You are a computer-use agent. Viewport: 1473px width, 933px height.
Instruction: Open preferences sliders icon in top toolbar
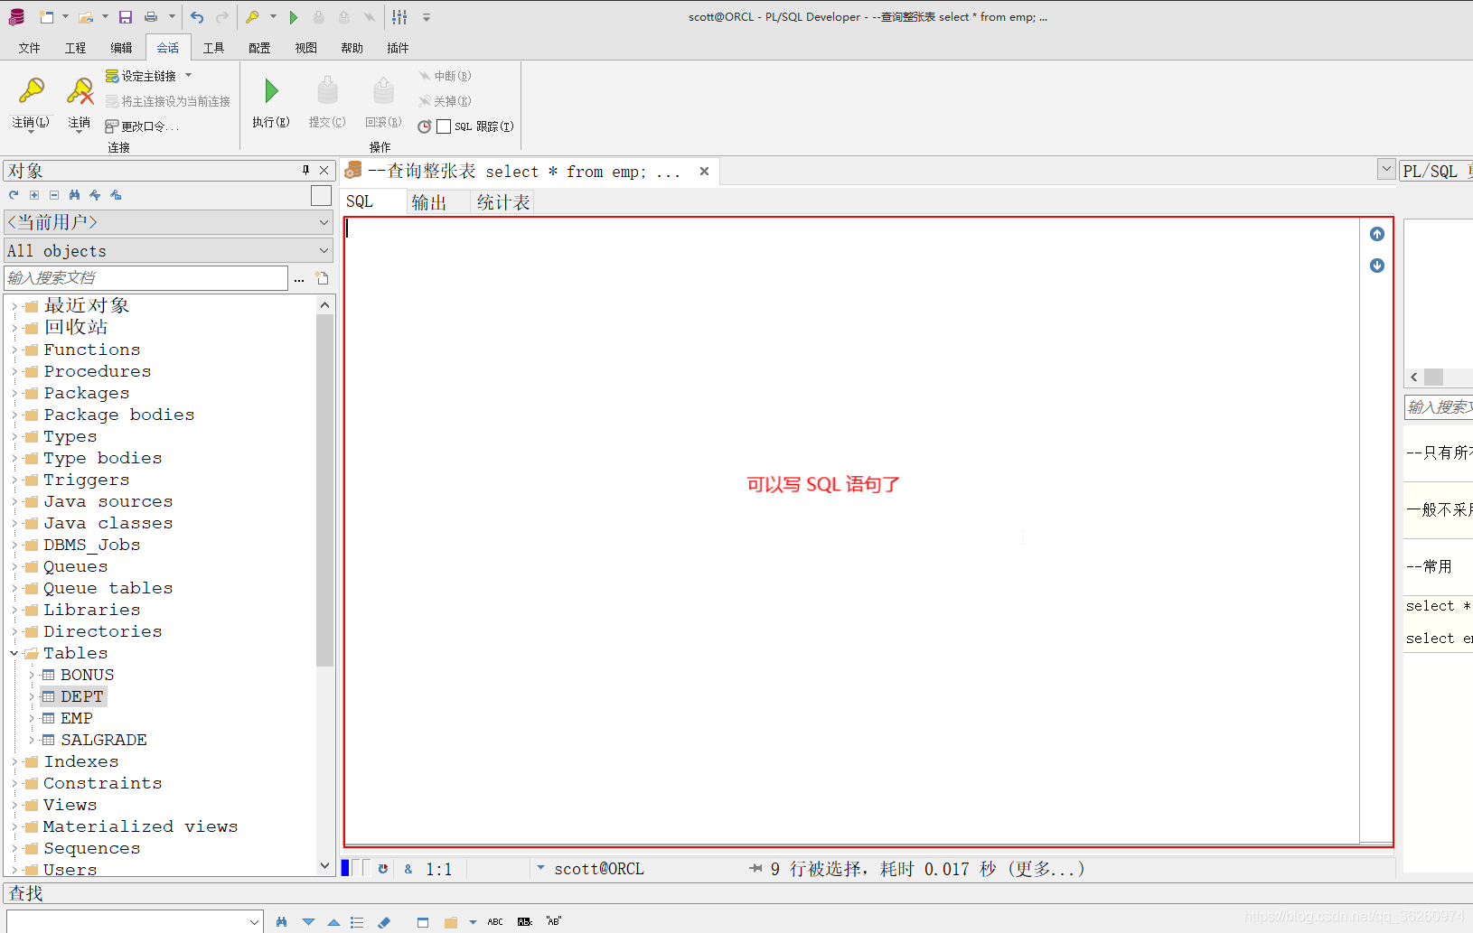(399, 16)
